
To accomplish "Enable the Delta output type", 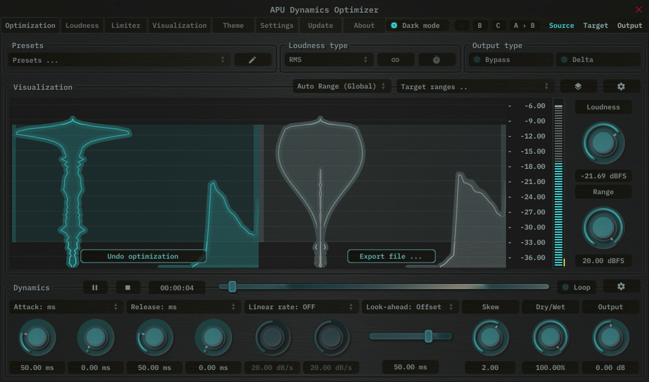I will pos(598,59).
